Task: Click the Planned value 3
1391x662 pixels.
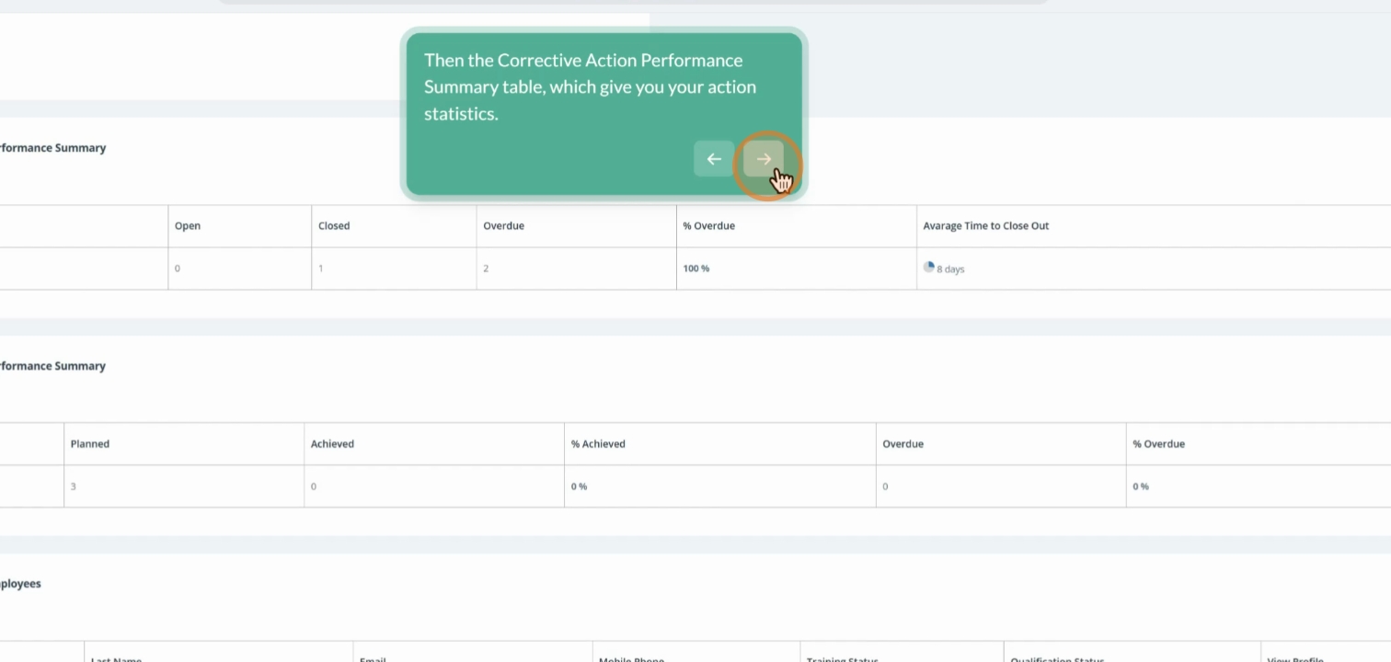Action: 74,486
